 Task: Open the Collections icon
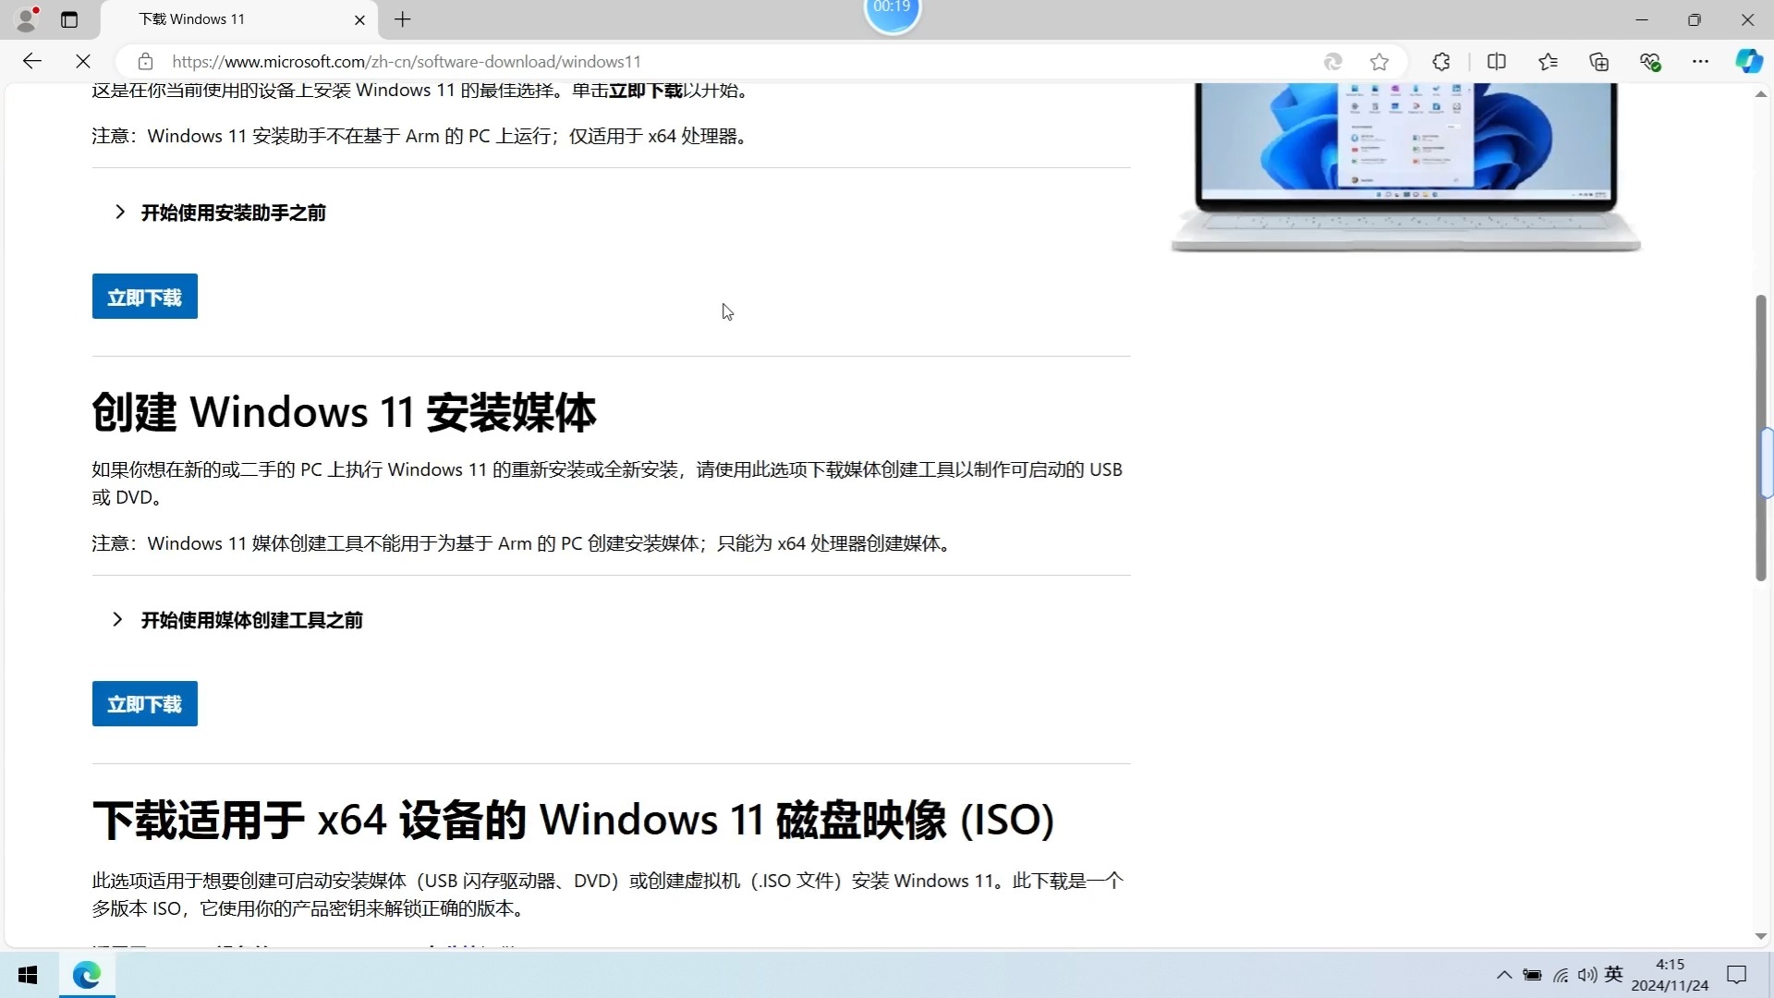1598,62
